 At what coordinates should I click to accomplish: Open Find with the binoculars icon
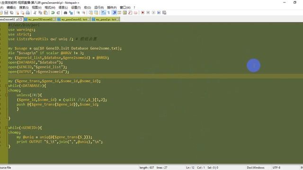click(x=65, y=13)
